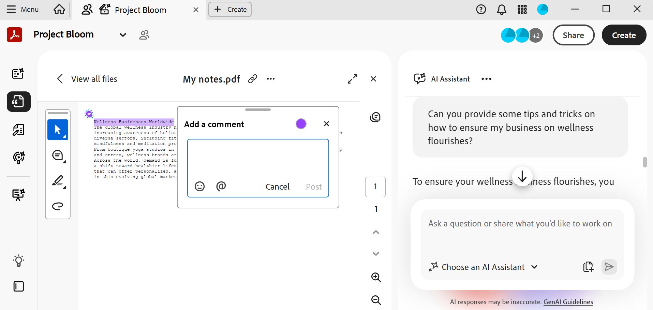Viewport: 653px width, 310px height.
Task: Jump to the latest message arrow
Action: (522, 177)
